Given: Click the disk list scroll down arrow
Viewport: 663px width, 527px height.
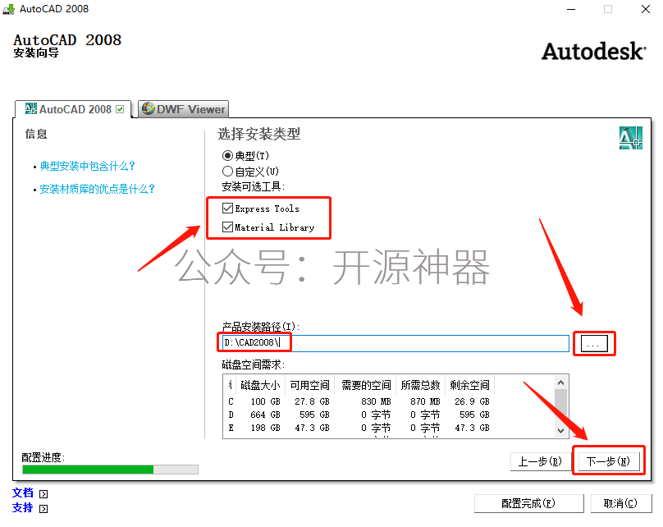Looking at the screenshot, I should (x=560, y=431).
